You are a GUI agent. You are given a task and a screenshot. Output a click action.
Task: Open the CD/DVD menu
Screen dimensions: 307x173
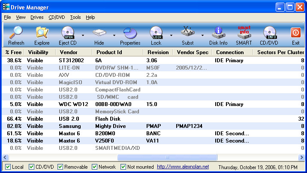tap(57, 17)
